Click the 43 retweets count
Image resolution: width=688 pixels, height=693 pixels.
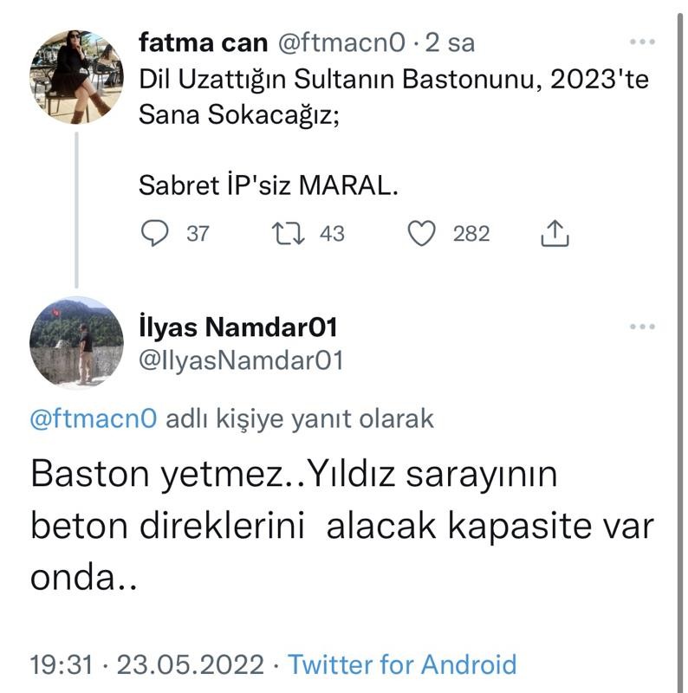click(332, 234)
